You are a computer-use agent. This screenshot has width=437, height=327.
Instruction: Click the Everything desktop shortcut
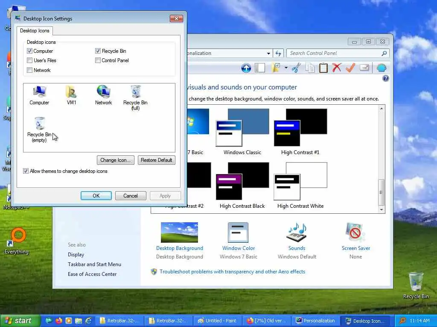tap(17, 241)
